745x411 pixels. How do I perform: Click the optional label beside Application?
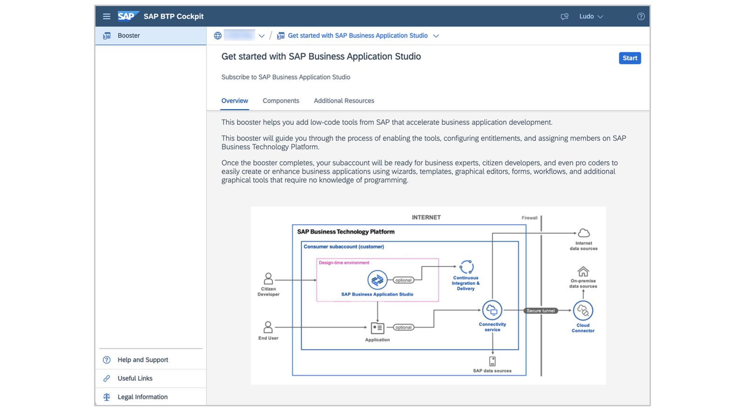(x=403, y=327)
